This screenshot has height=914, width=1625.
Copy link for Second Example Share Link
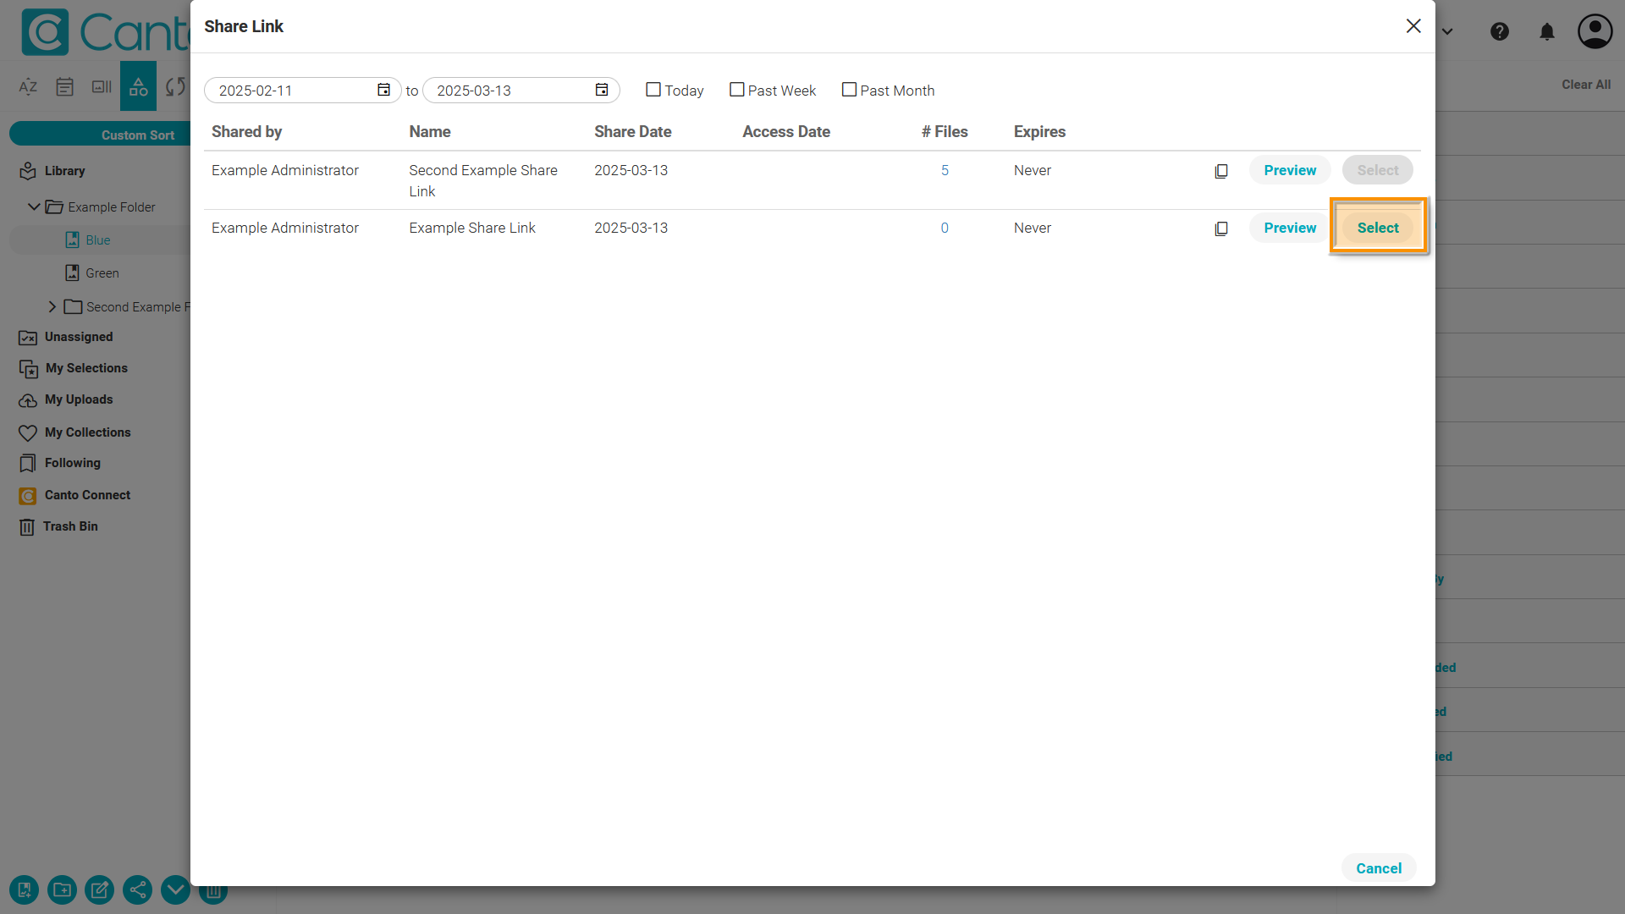(1221, 171)
